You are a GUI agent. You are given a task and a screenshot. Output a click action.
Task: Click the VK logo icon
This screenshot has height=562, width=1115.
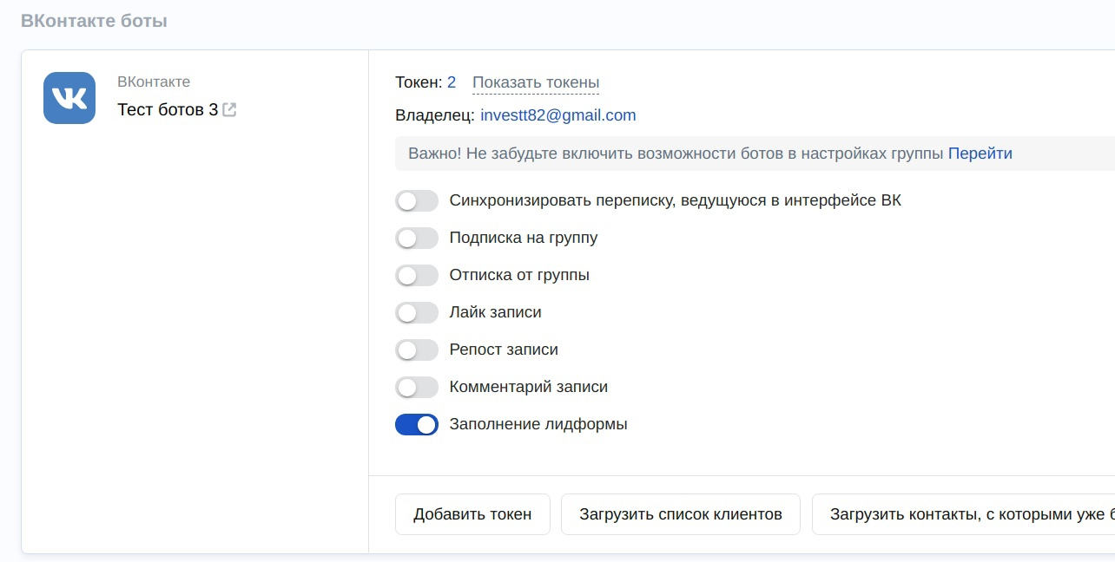[x=69, y=98]
